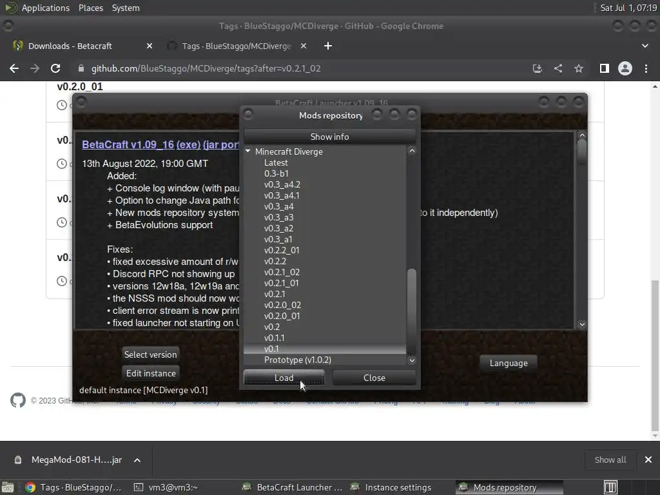Select version v0.2.0_02
660x495 pixels.
point(282,305)
